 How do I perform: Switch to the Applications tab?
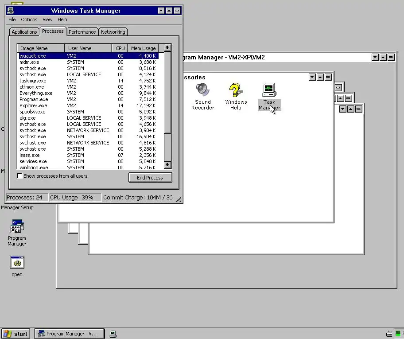(x=24, y=32)
